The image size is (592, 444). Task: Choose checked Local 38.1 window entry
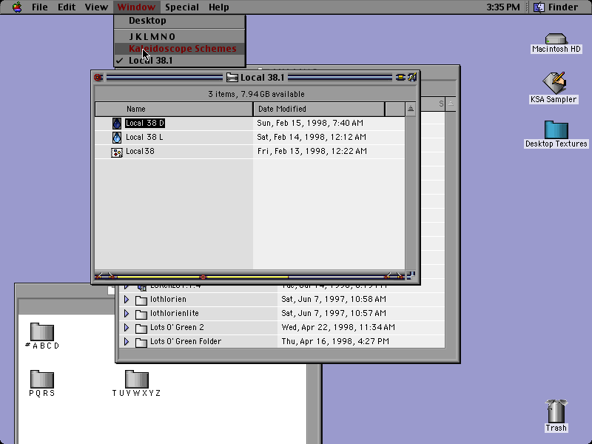tap(180, 61)
